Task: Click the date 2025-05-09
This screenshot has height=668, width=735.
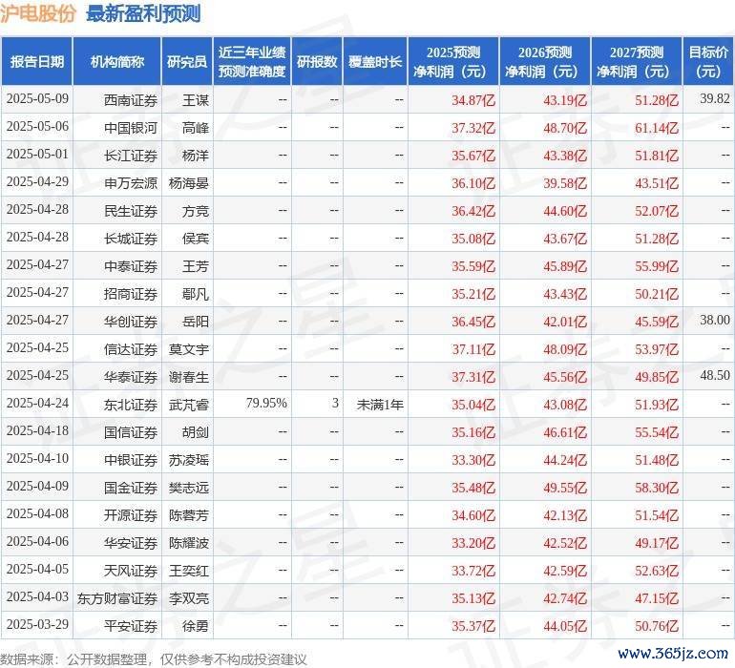Action: 37,98
